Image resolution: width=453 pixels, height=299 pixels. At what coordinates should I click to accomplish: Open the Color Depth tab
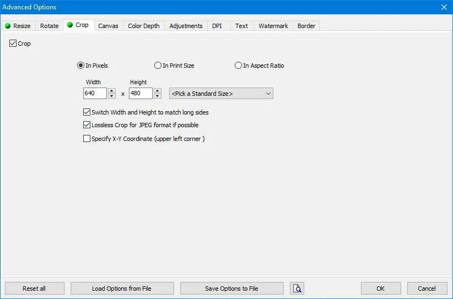click(x=144, y=26)
